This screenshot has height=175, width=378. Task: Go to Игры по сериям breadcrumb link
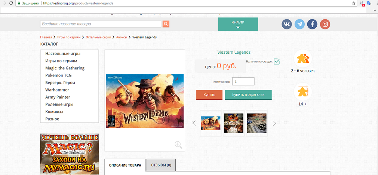click(x=69, y=37)
